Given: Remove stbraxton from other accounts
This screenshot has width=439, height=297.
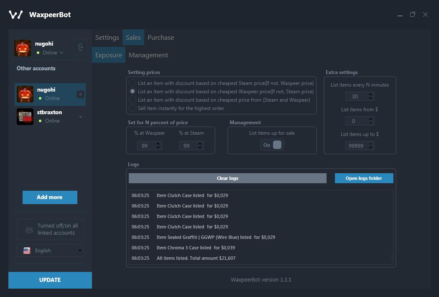Looking at the screenshot, I should coord(80,117).
